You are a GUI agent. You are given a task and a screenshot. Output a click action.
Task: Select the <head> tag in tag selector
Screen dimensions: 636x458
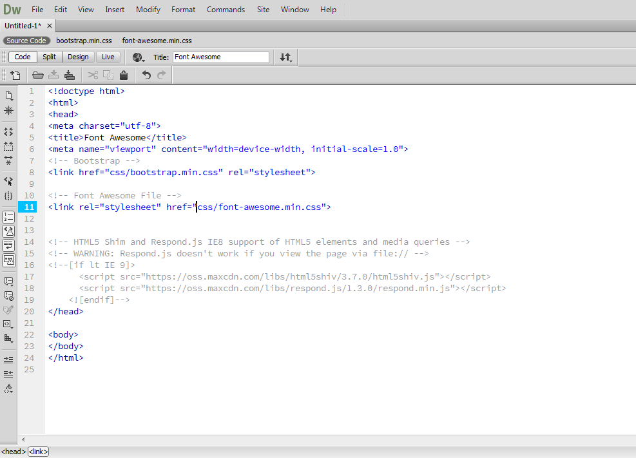(x=14, y=452)
